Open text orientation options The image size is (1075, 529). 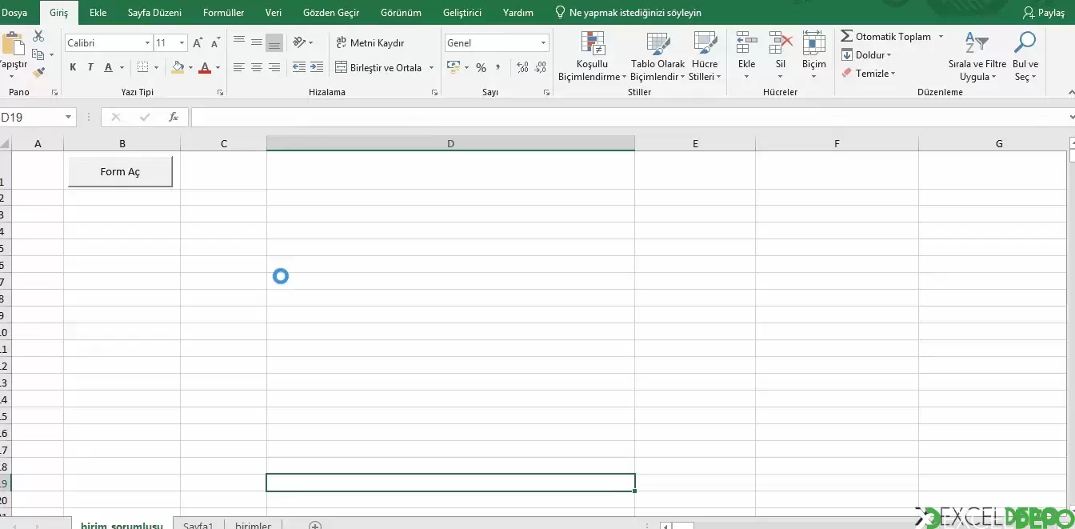pyautogui.click(x=303, y=42)
